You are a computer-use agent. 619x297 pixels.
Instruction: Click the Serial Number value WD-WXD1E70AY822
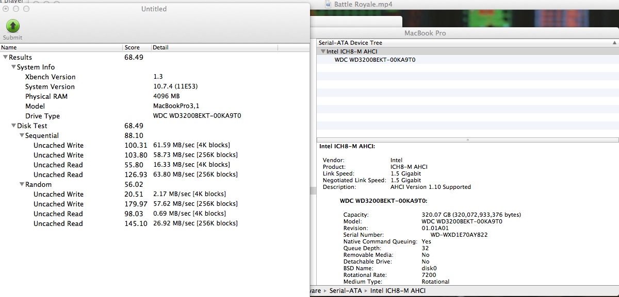[x=459, y=235]
